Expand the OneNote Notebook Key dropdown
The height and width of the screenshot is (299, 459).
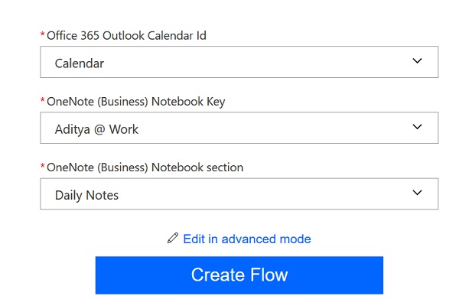(x=239, y=128)
